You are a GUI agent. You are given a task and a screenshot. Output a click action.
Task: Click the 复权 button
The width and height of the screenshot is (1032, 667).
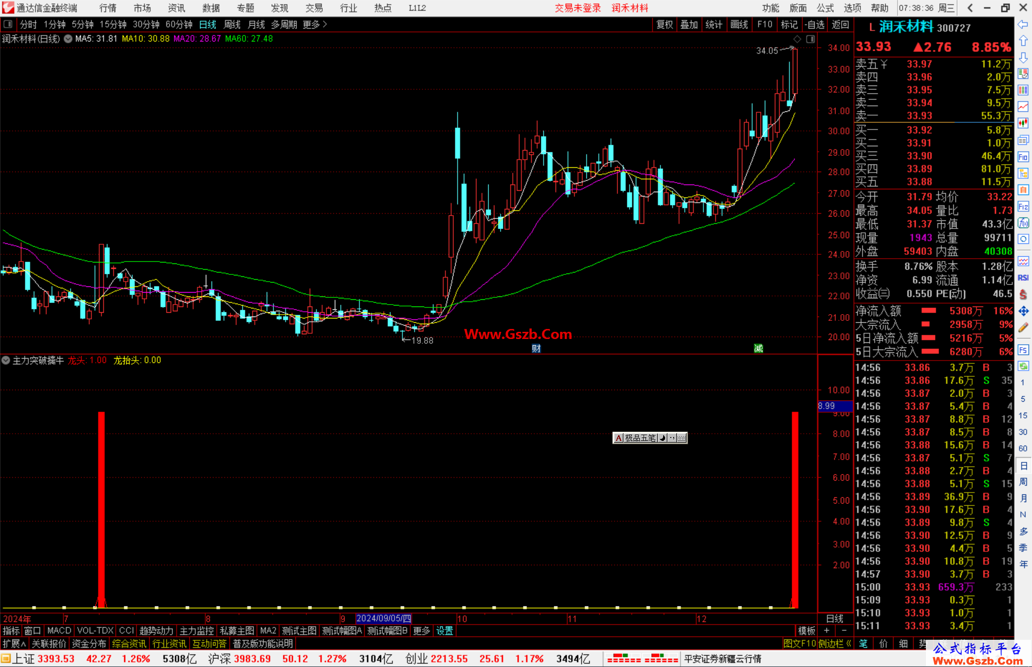665,24
